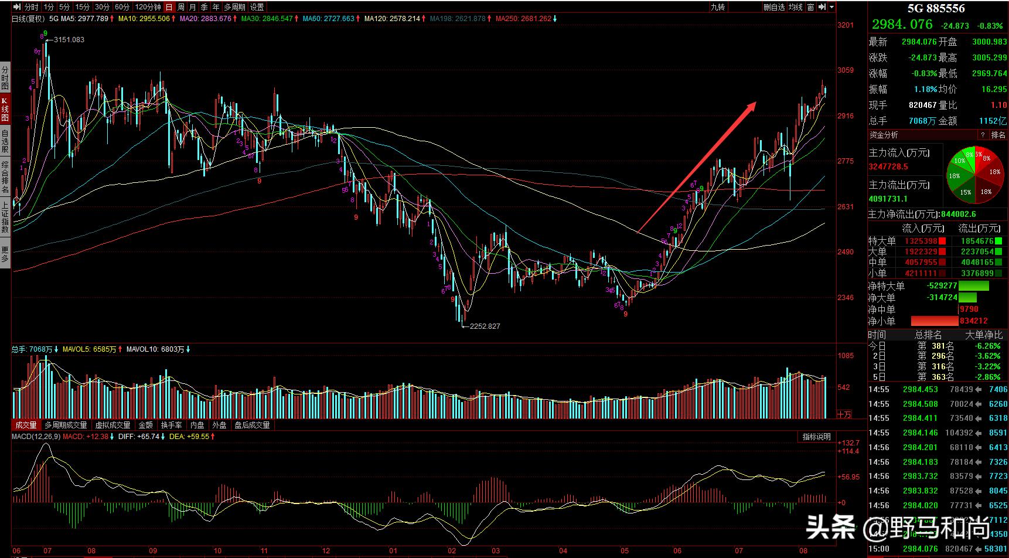Open the 窗 window layout button
Screen dimensions: 1009x558
811,7
